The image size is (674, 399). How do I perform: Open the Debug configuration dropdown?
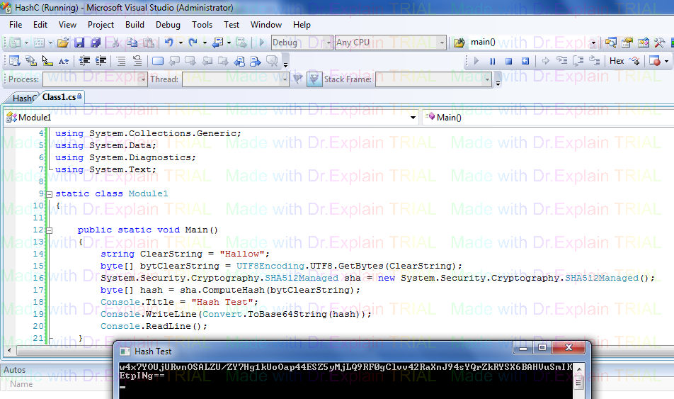pyautogui.click(x=329, y=43)
